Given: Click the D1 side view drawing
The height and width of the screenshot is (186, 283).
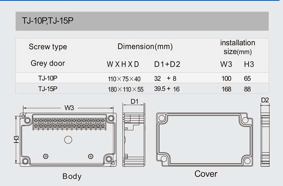Looking at the screenshot, I should (135, 139).
